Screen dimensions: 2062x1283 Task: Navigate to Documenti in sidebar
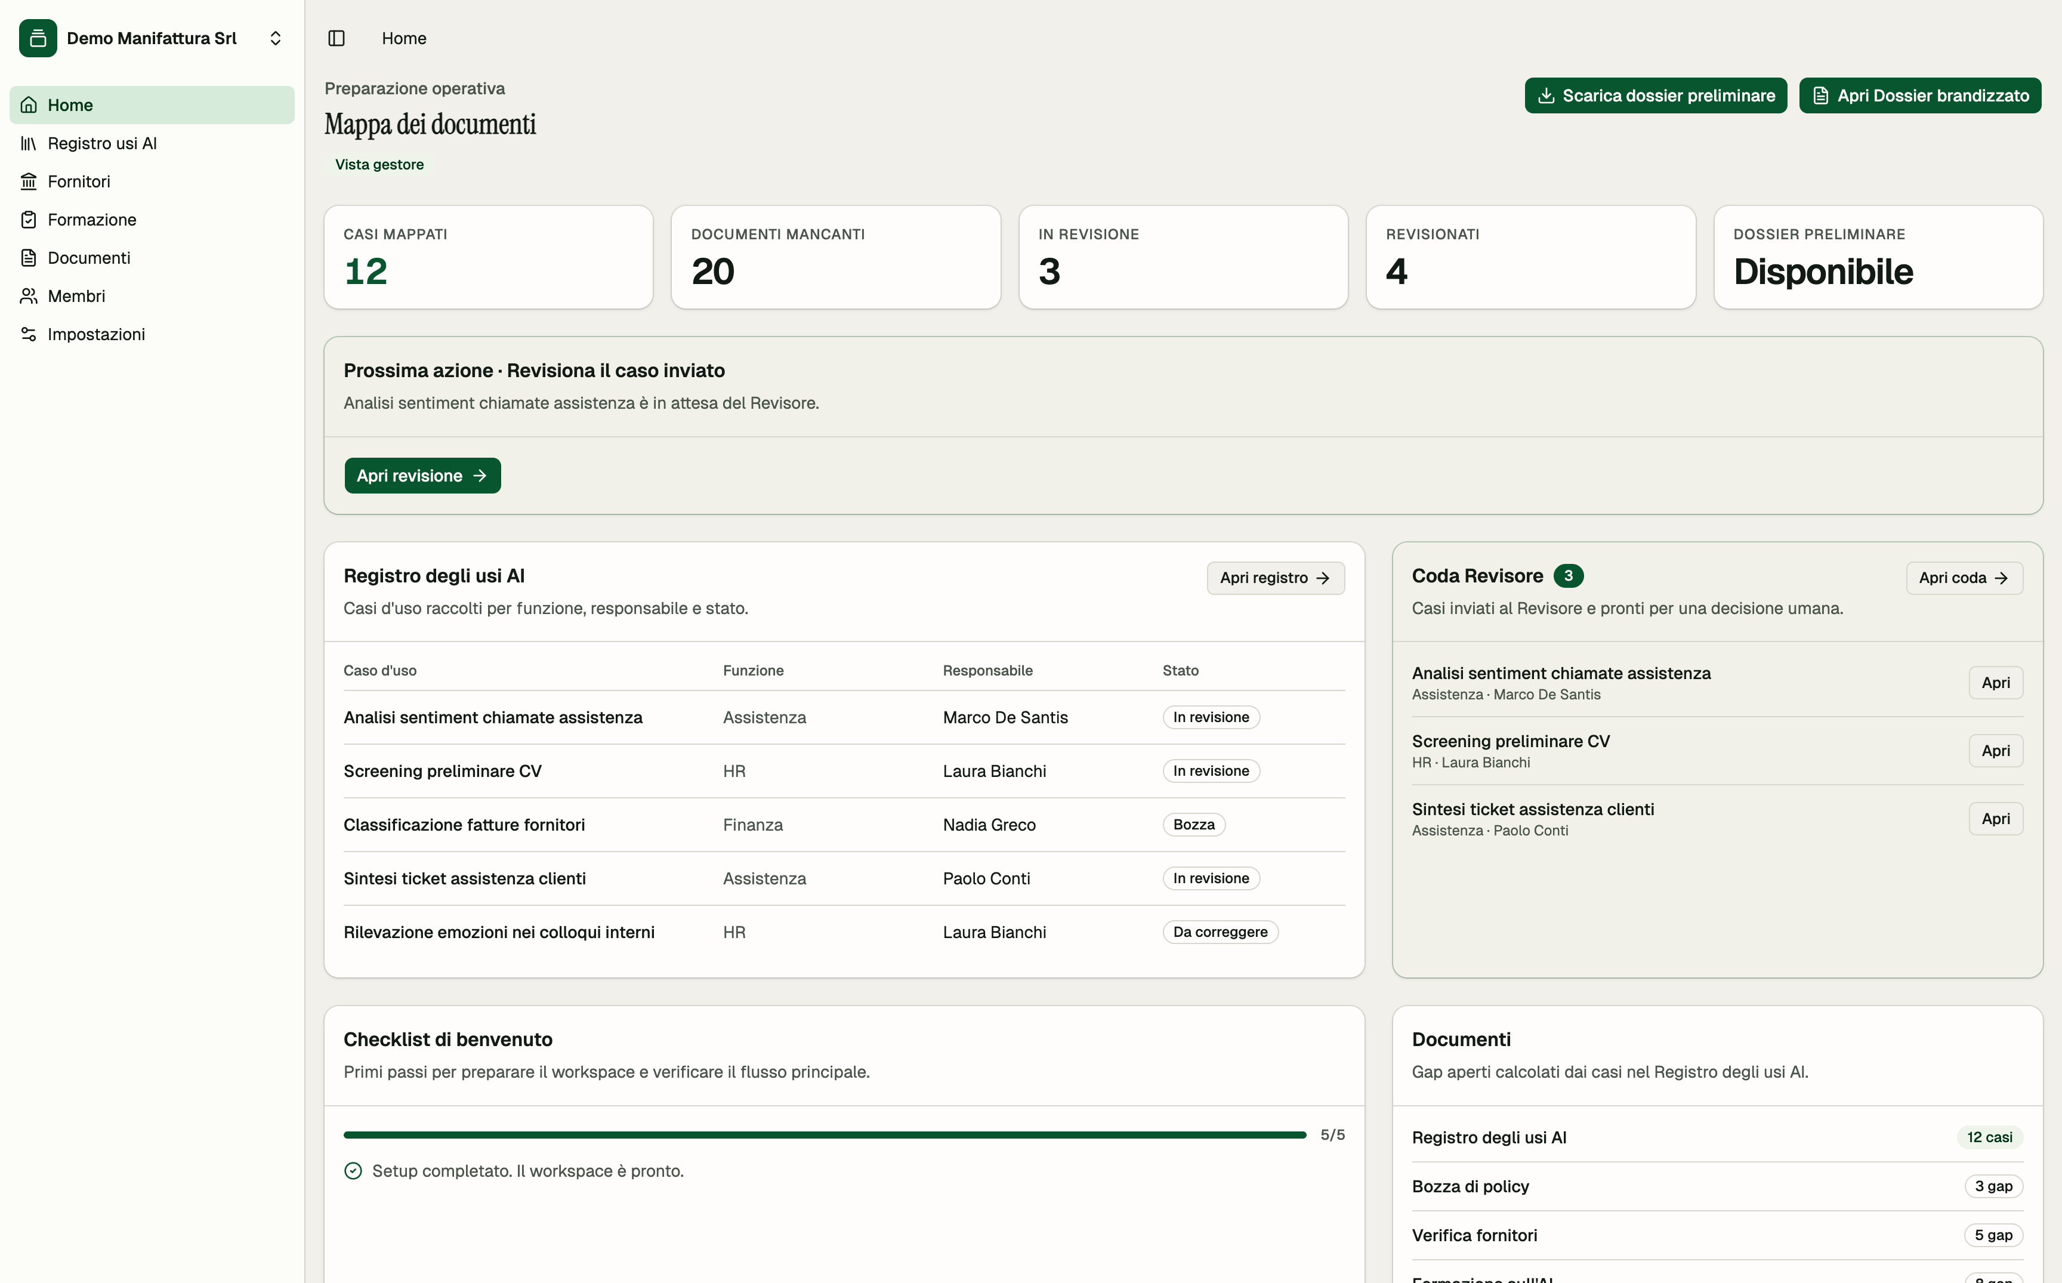tap(152, 258)
